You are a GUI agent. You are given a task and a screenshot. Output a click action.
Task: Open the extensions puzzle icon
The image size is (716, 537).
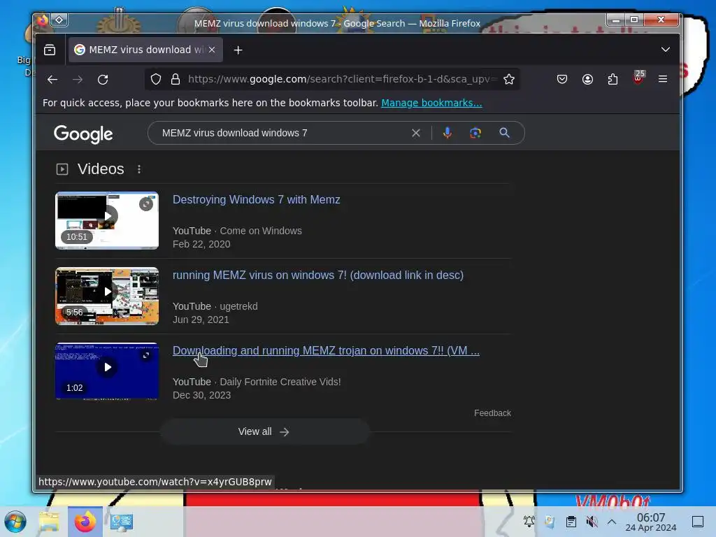(613, 80)
